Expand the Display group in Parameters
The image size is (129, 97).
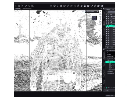coord(107,72)
